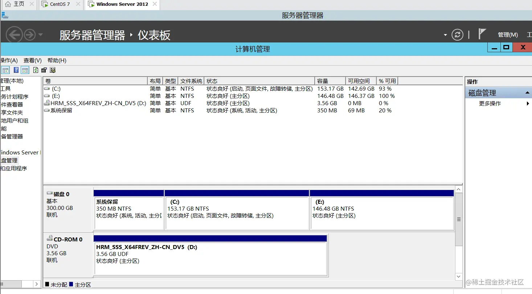Sort by the 可用空间 column header
This screenshot has height=294, width=532.
coord(361,81)
